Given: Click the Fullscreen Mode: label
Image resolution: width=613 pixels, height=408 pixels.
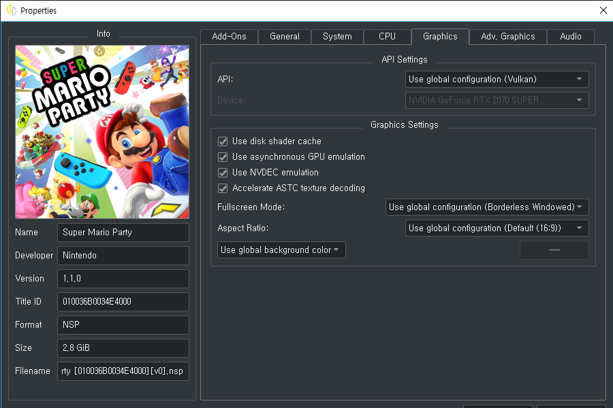Looking at the screenshot, I should (251, 207).
